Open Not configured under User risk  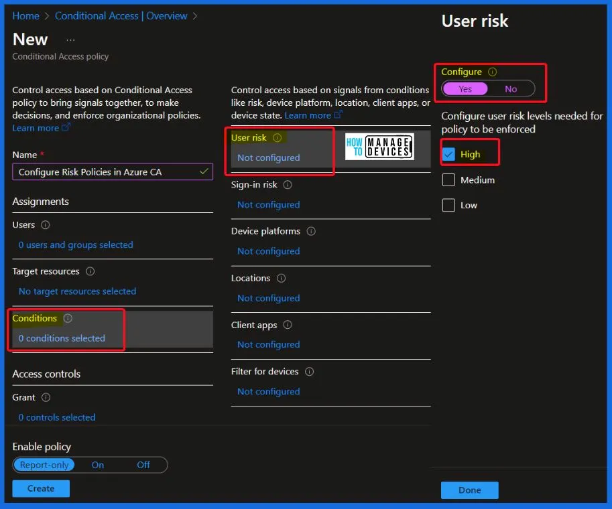point(269,157)
